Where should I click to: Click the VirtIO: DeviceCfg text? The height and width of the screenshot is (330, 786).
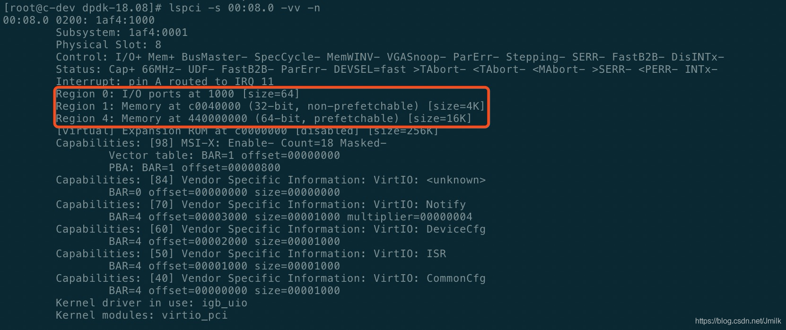point(429,229)
